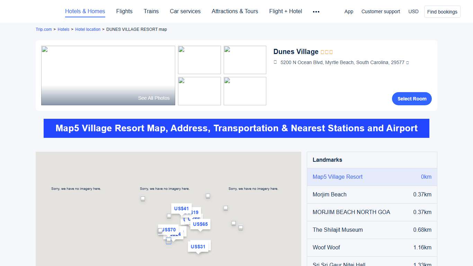Viewport: 473px width, 266px height.
Task: Click the Trip.com breadcrumb link
Action: (43, 29)
